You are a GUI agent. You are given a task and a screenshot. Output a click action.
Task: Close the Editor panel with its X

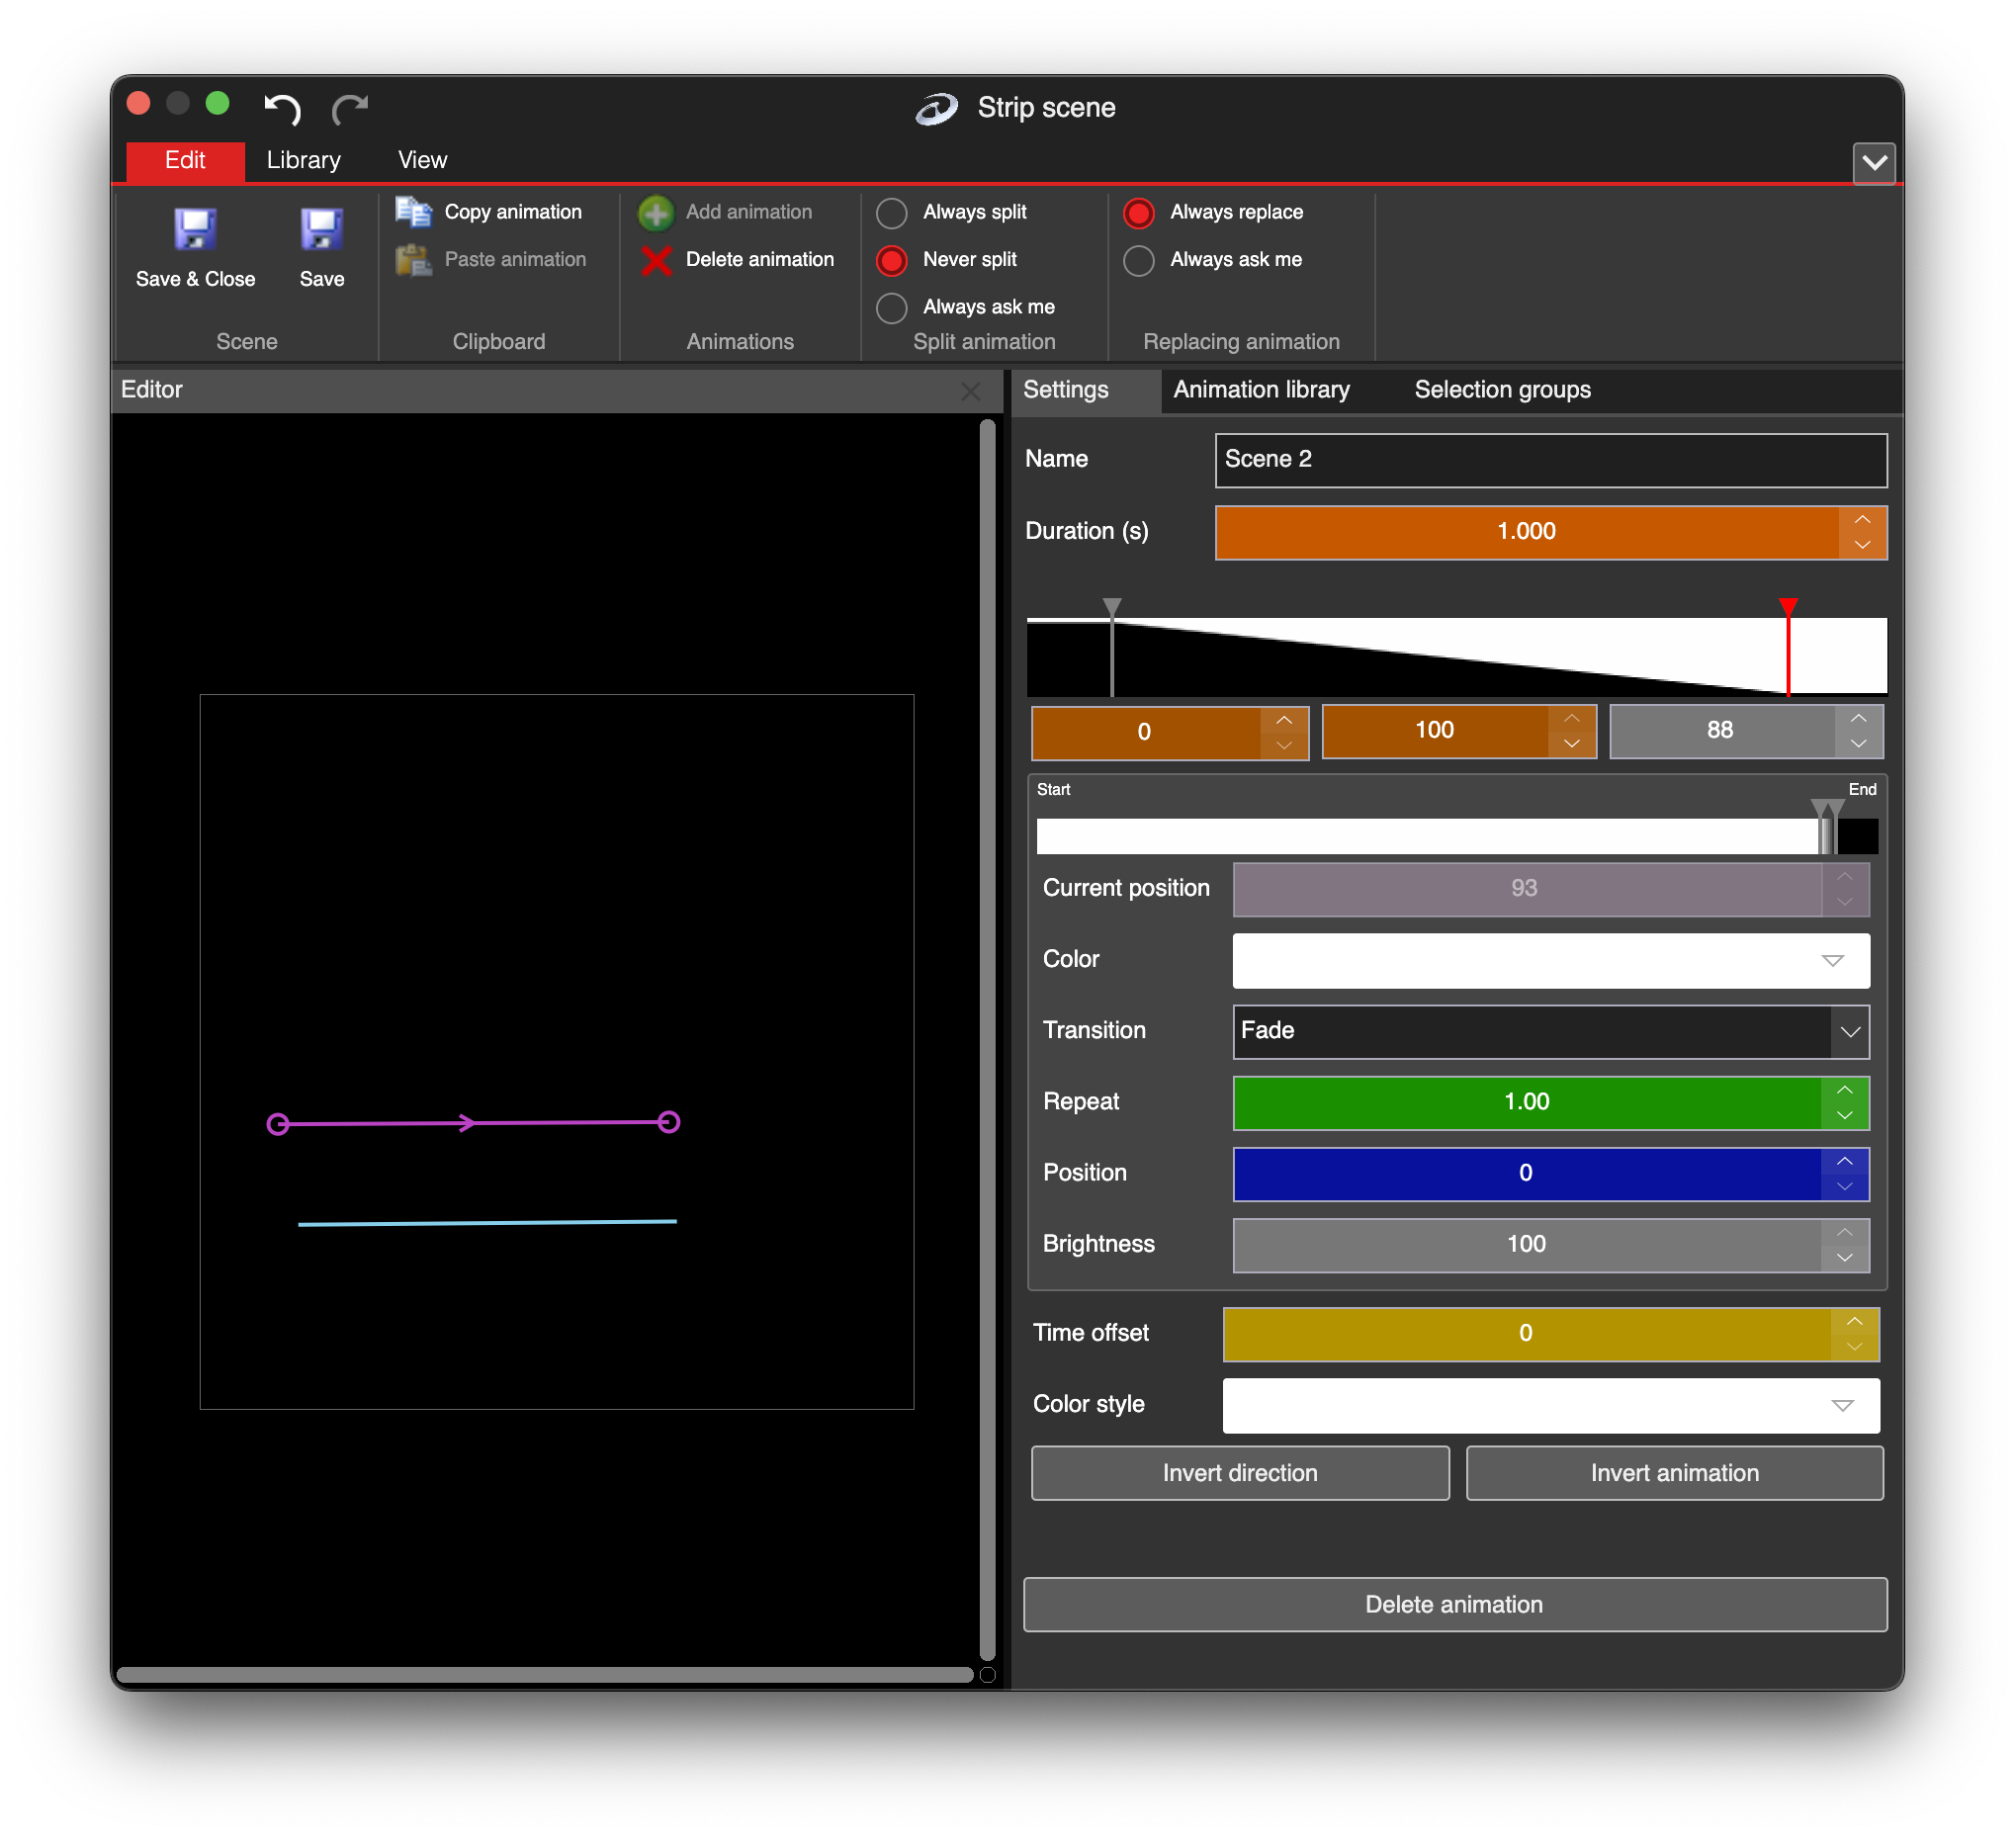tap(971, 392)
